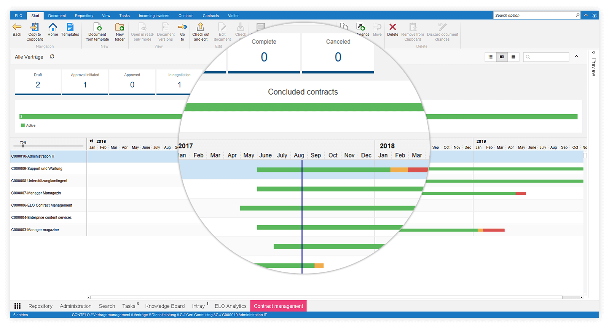Collapse the dashboard with chevron up
Screen dimensions: 609x329
(x=577, y=57)
